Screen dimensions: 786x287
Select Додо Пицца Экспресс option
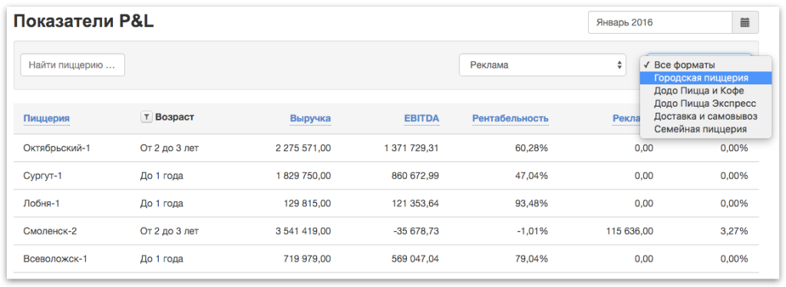pyautogui.click(x=705, y=104)
